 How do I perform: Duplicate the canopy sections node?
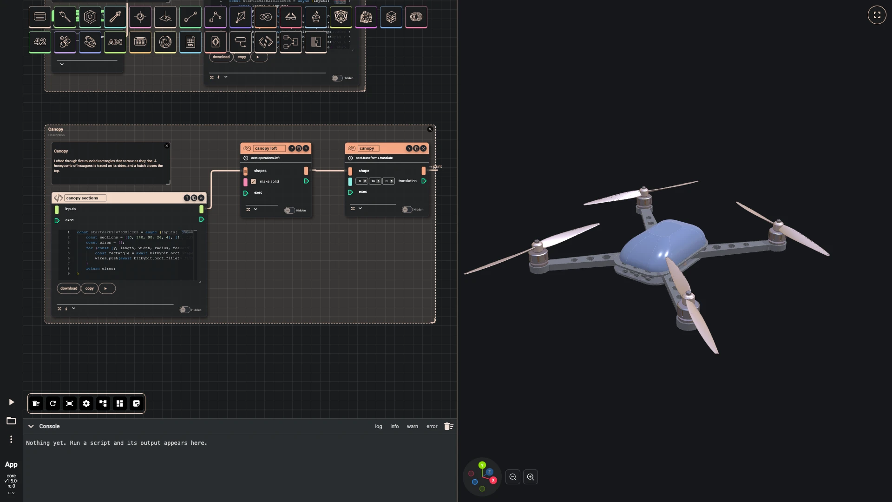[194, 198]
